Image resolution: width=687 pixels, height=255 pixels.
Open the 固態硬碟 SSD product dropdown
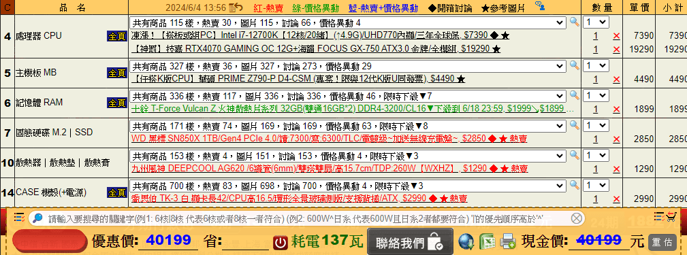[x=348, y=126]
